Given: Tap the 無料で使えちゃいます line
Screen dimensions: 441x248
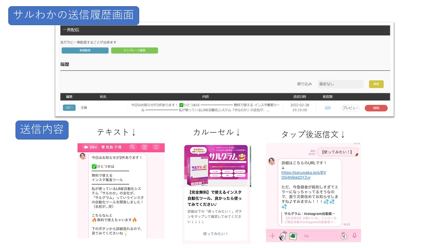Looking at the screenshot, I should [x=114, y=220].
